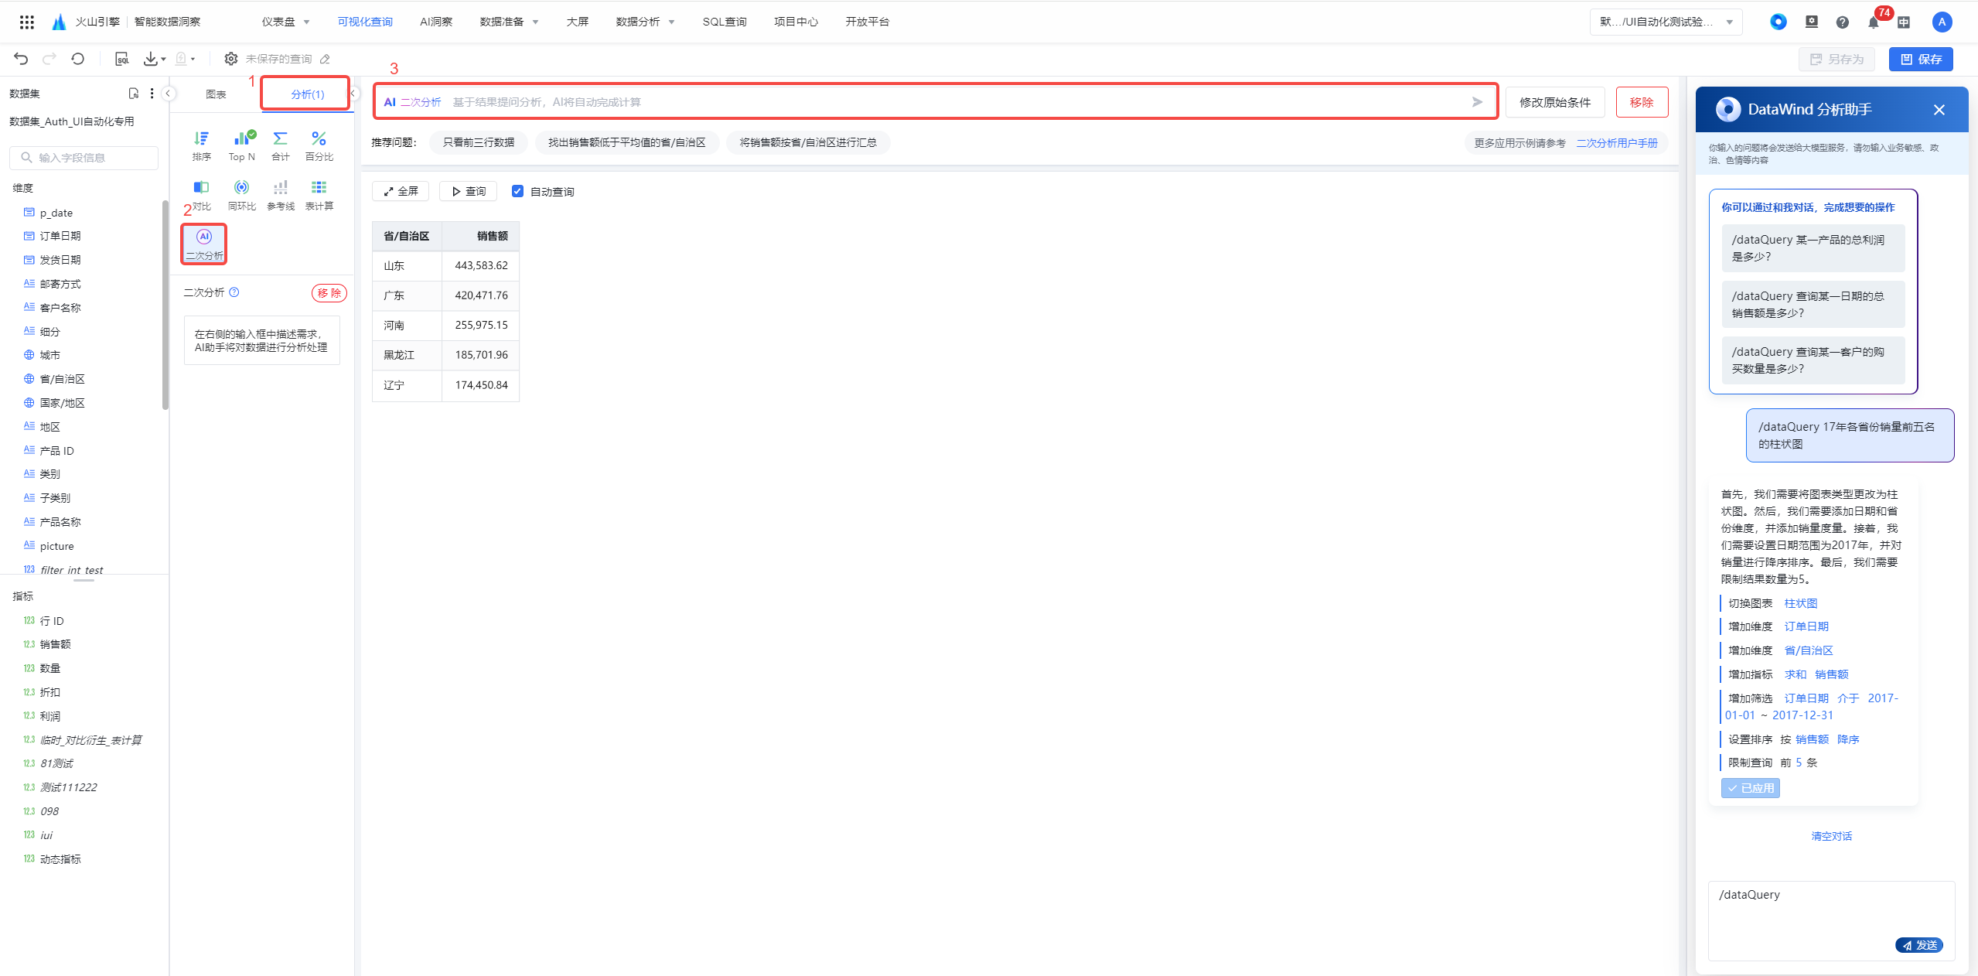Screen dimensions: 1978x976
Task: Open query settings gear icon
Action: (230, 59)
